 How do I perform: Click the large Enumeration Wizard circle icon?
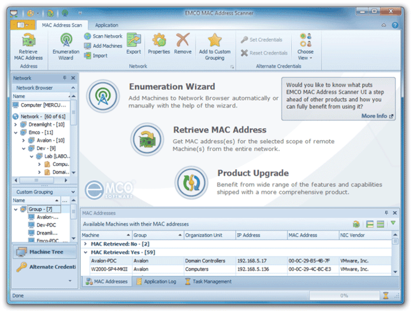(103, 96)
